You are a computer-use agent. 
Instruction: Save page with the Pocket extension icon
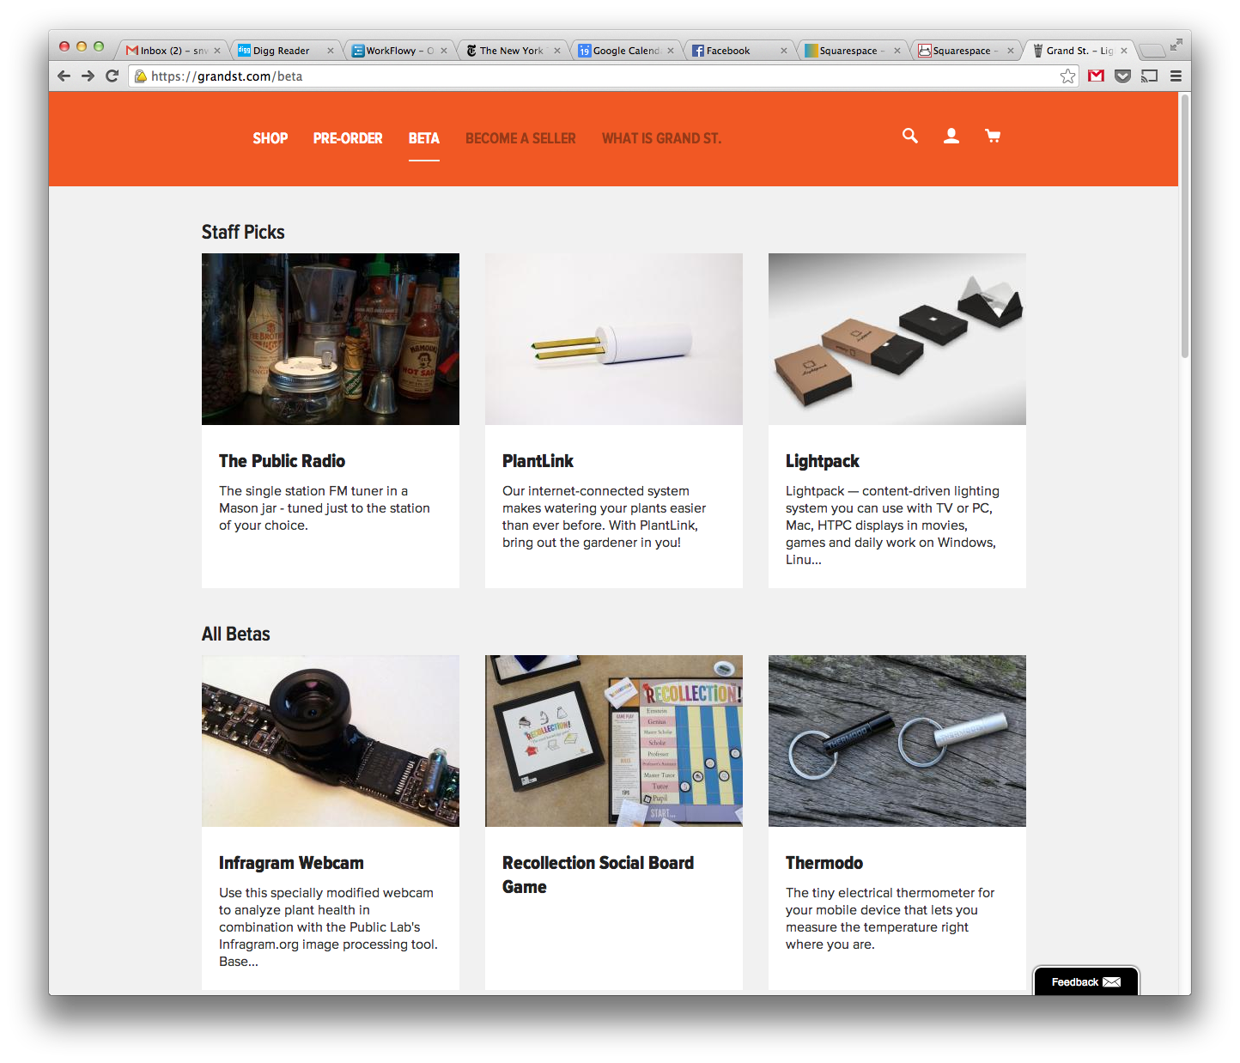tap(1122, 76)
